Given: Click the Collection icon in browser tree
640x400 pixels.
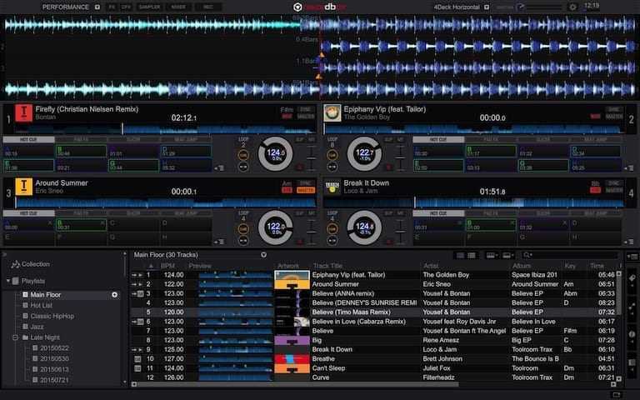Looking at the screenshot, I should pos(16,264).
